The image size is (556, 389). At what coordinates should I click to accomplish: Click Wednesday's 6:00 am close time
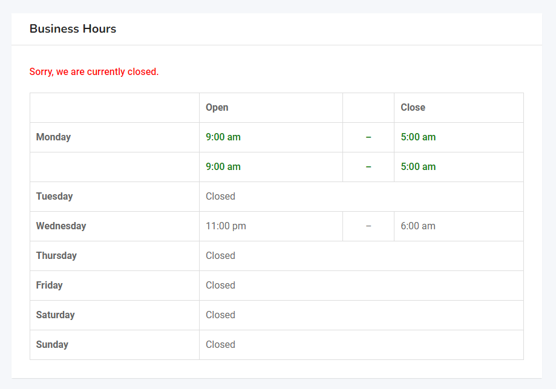pos(417,226)
